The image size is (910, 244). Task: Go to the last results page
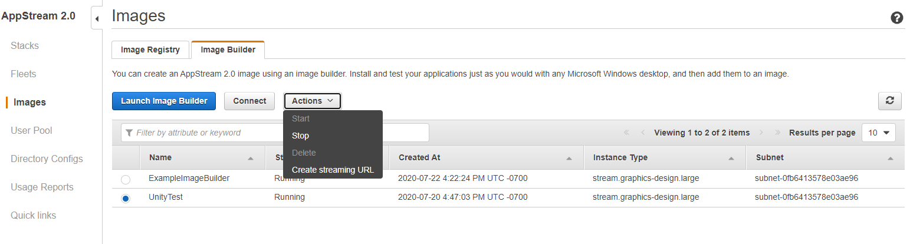coord(778,133)
